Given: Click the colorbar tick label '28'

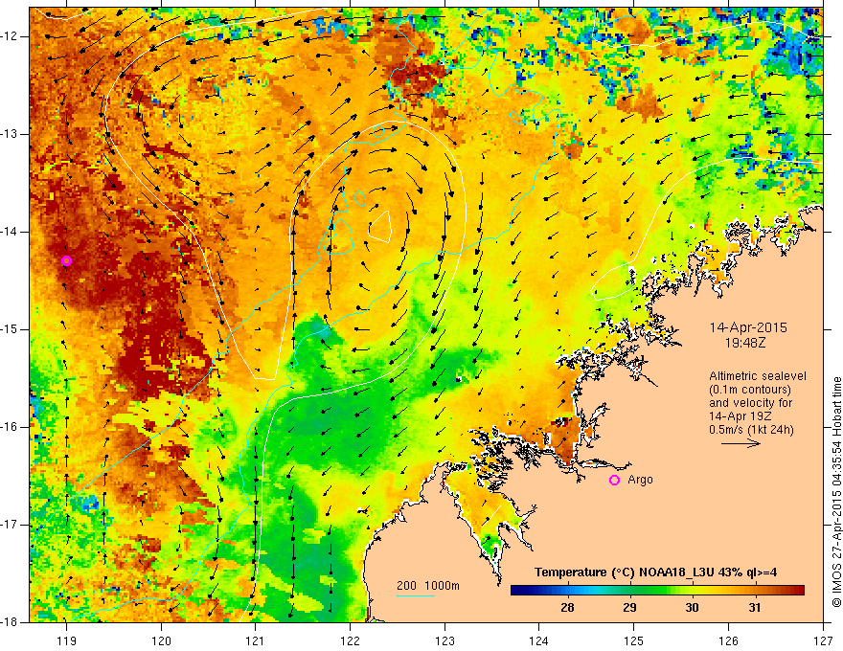Looking at the screenshot, I should point(567,608).
